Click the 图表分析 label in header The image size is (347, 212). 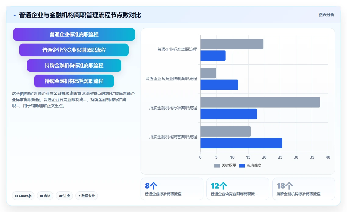pyautogui.click(x=326, y=15)
